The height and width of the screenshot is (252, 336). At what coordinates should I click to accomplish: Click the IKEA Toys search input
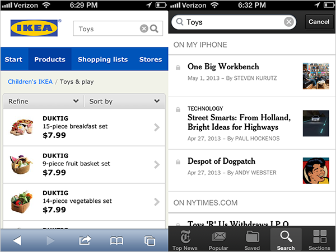click(x=118, y=28)
